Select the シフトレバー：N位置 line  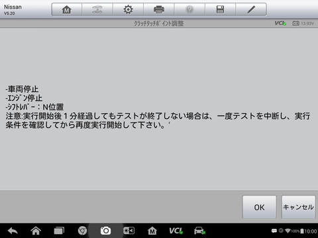point(34,107)
